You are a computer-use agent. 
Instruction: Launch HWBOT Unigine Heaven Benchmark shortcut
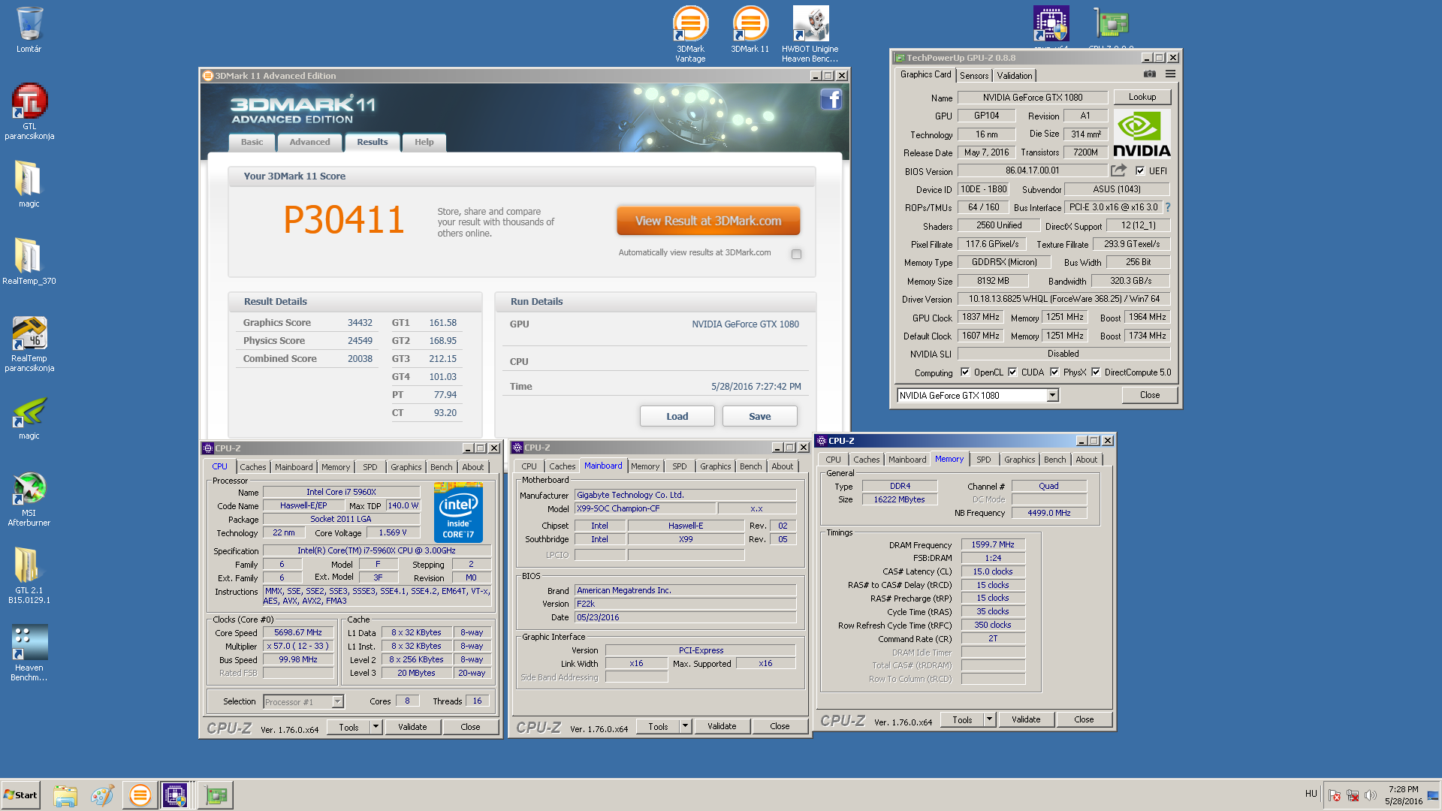click(x=810, y=34)
